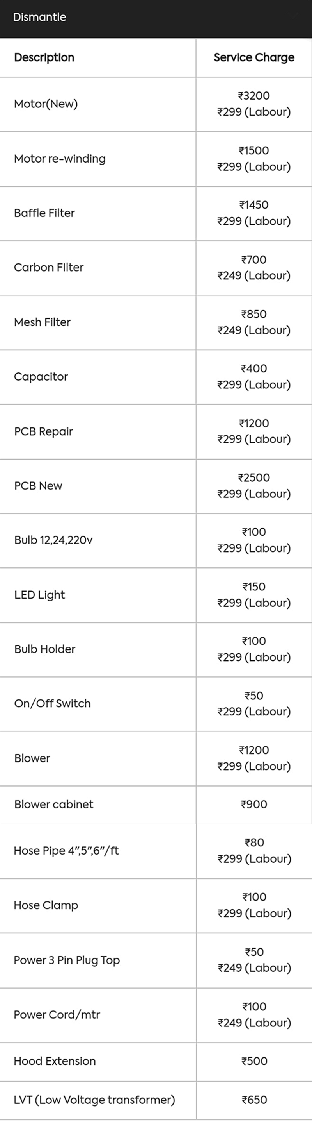Click the Motor re-winding description
312x1123 pixels.
pyautogui.click(x=60, y=159)
